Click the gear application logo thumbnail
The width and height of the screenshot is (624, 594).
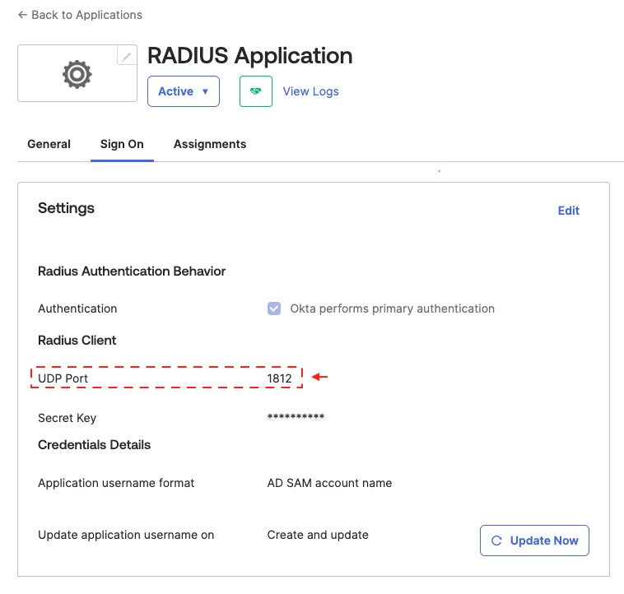click(77, 73)
